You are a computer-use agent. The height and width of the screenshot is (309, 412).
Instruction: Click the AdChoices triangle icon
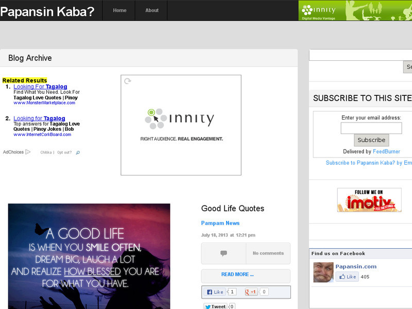point(28,152)
